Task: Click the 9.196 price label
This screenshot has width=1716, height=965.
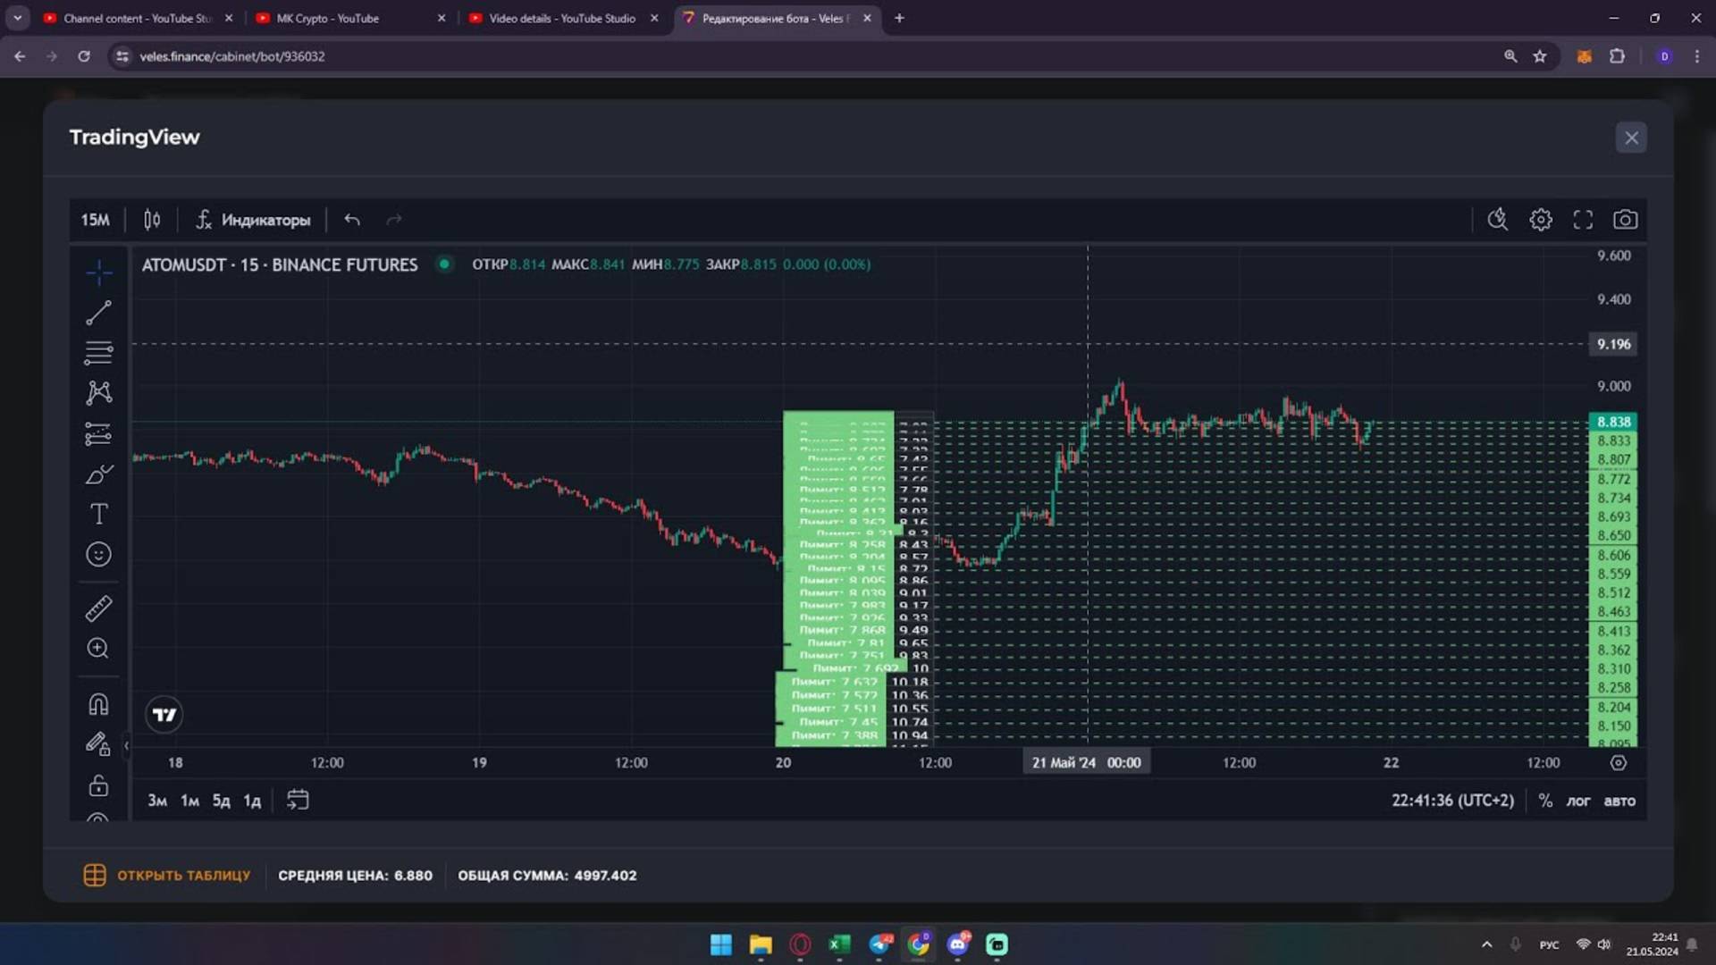Action: pyautogui.click(x=1613, y=344)
